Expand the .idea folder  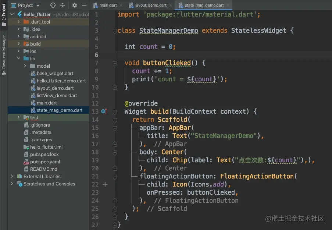tap(18, 29)
